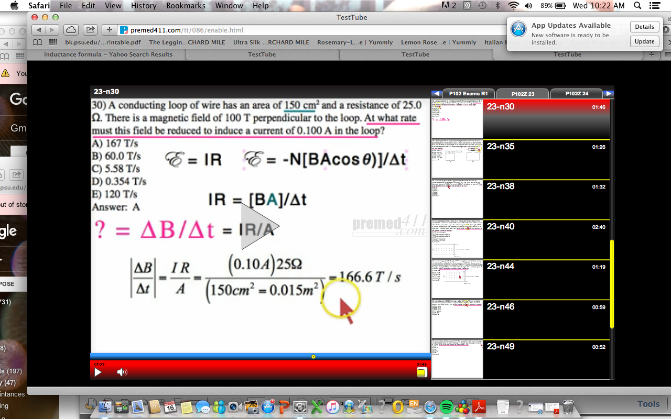
Task: Open Spotlight search magnifier in menu bar
Action: (637, 6)
